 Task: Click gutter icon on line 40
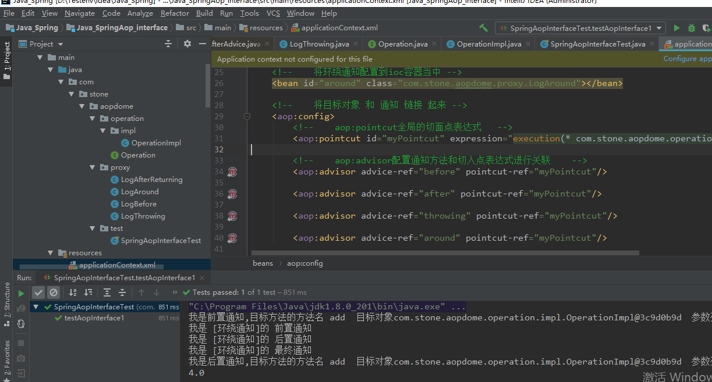point(233,238)
